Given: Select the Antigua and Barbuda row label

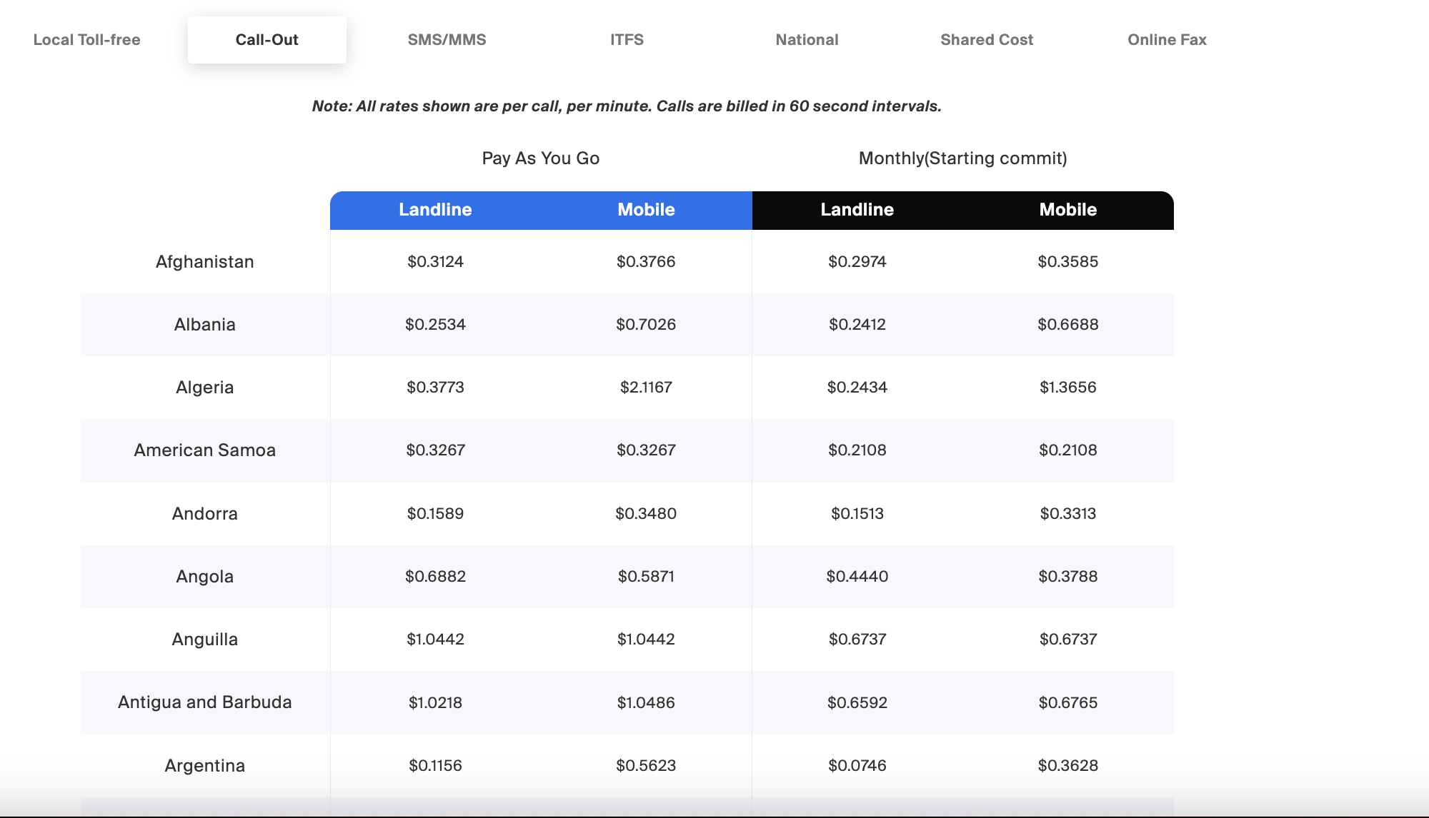Looking at the screenshot, I should point(205,702).
